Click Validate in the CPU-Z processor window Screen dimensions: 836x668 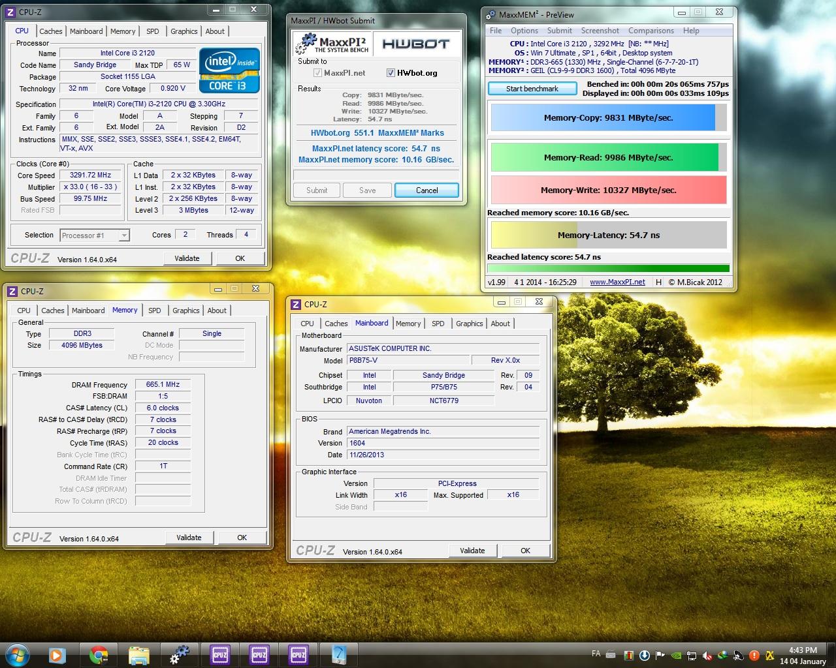[x=187, y=258]
